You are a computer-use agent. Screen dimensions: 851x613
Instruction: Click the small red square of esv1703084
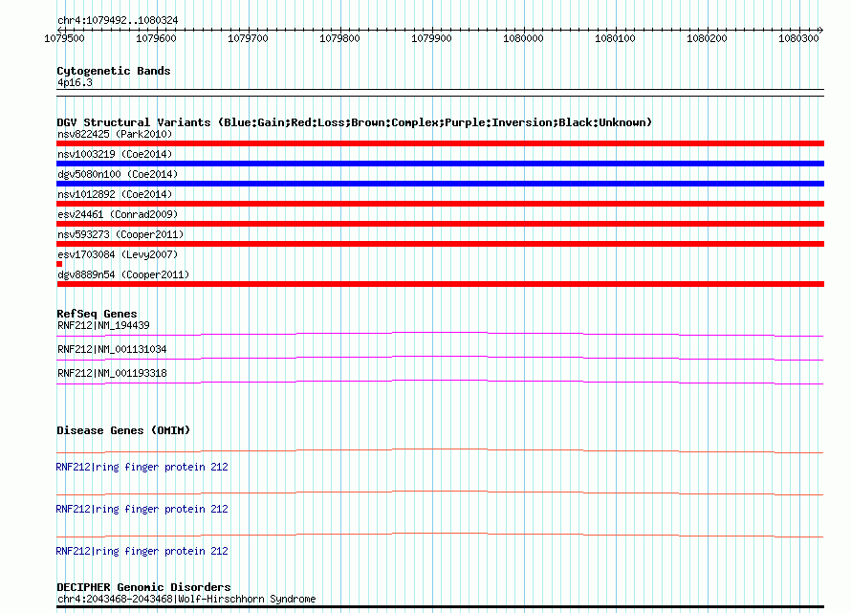(59, 264)
